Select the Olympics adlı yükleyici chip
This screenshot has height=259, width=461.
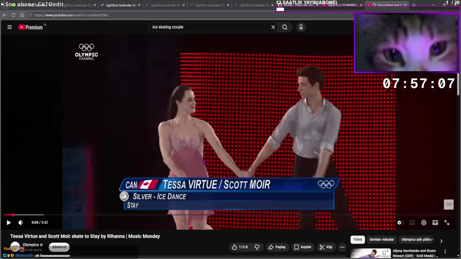point(417,240)
